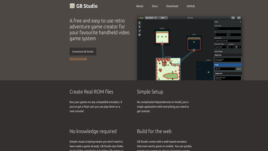This screenshot has width=268, height=151.
Task: Select the pointer select tool
Action: (x=140, y=23)
